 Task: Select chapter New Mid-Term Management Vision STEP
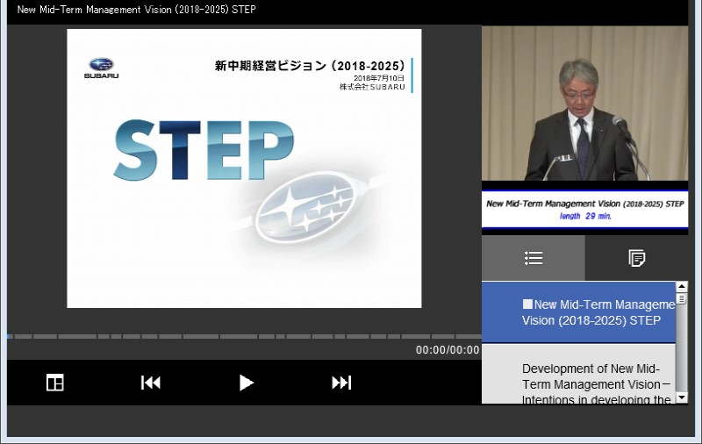click(x=578, y=312)
